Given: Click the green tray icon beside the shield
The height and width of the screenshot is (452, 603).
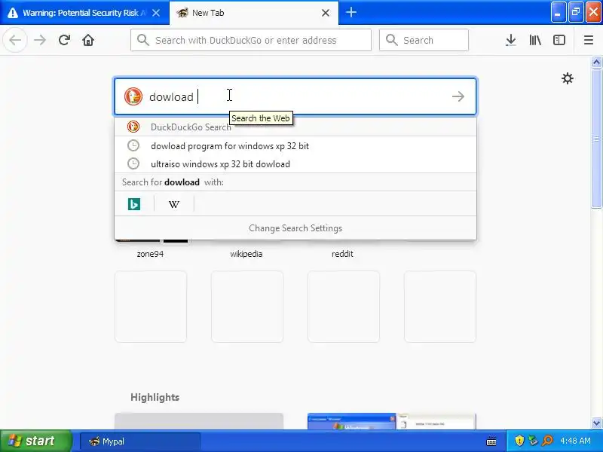Looking at the screenshot, I should click(x=533, y=441).
